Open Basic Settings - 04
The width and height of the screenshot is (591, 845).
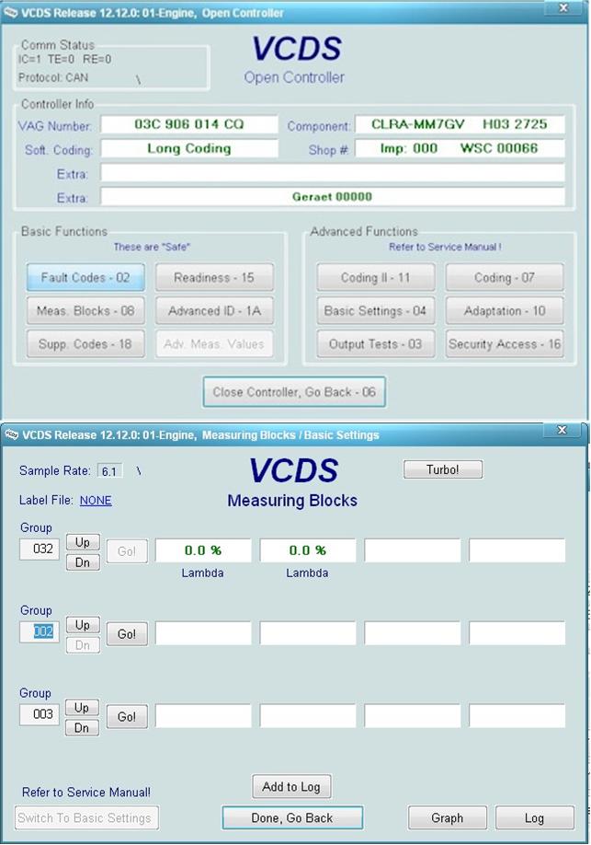pyautogui.click(x=376, y=311)
